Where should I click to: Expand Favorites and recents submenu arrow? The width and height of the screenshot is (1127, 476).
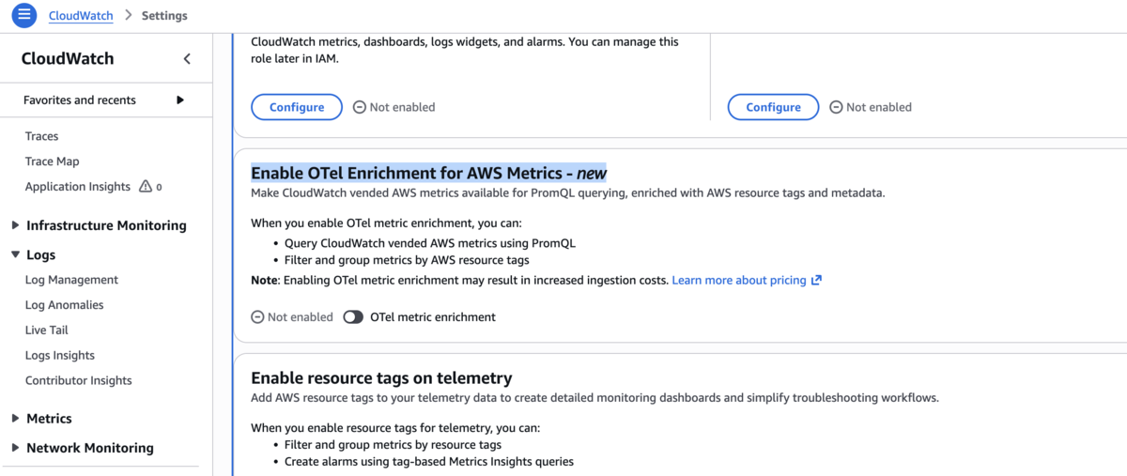180,100
